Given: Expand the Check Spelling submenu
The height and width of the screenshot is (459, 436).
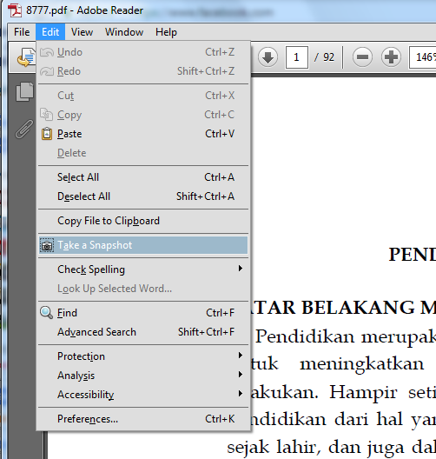Looking at the screenshot, I should [x=143, y=269].
